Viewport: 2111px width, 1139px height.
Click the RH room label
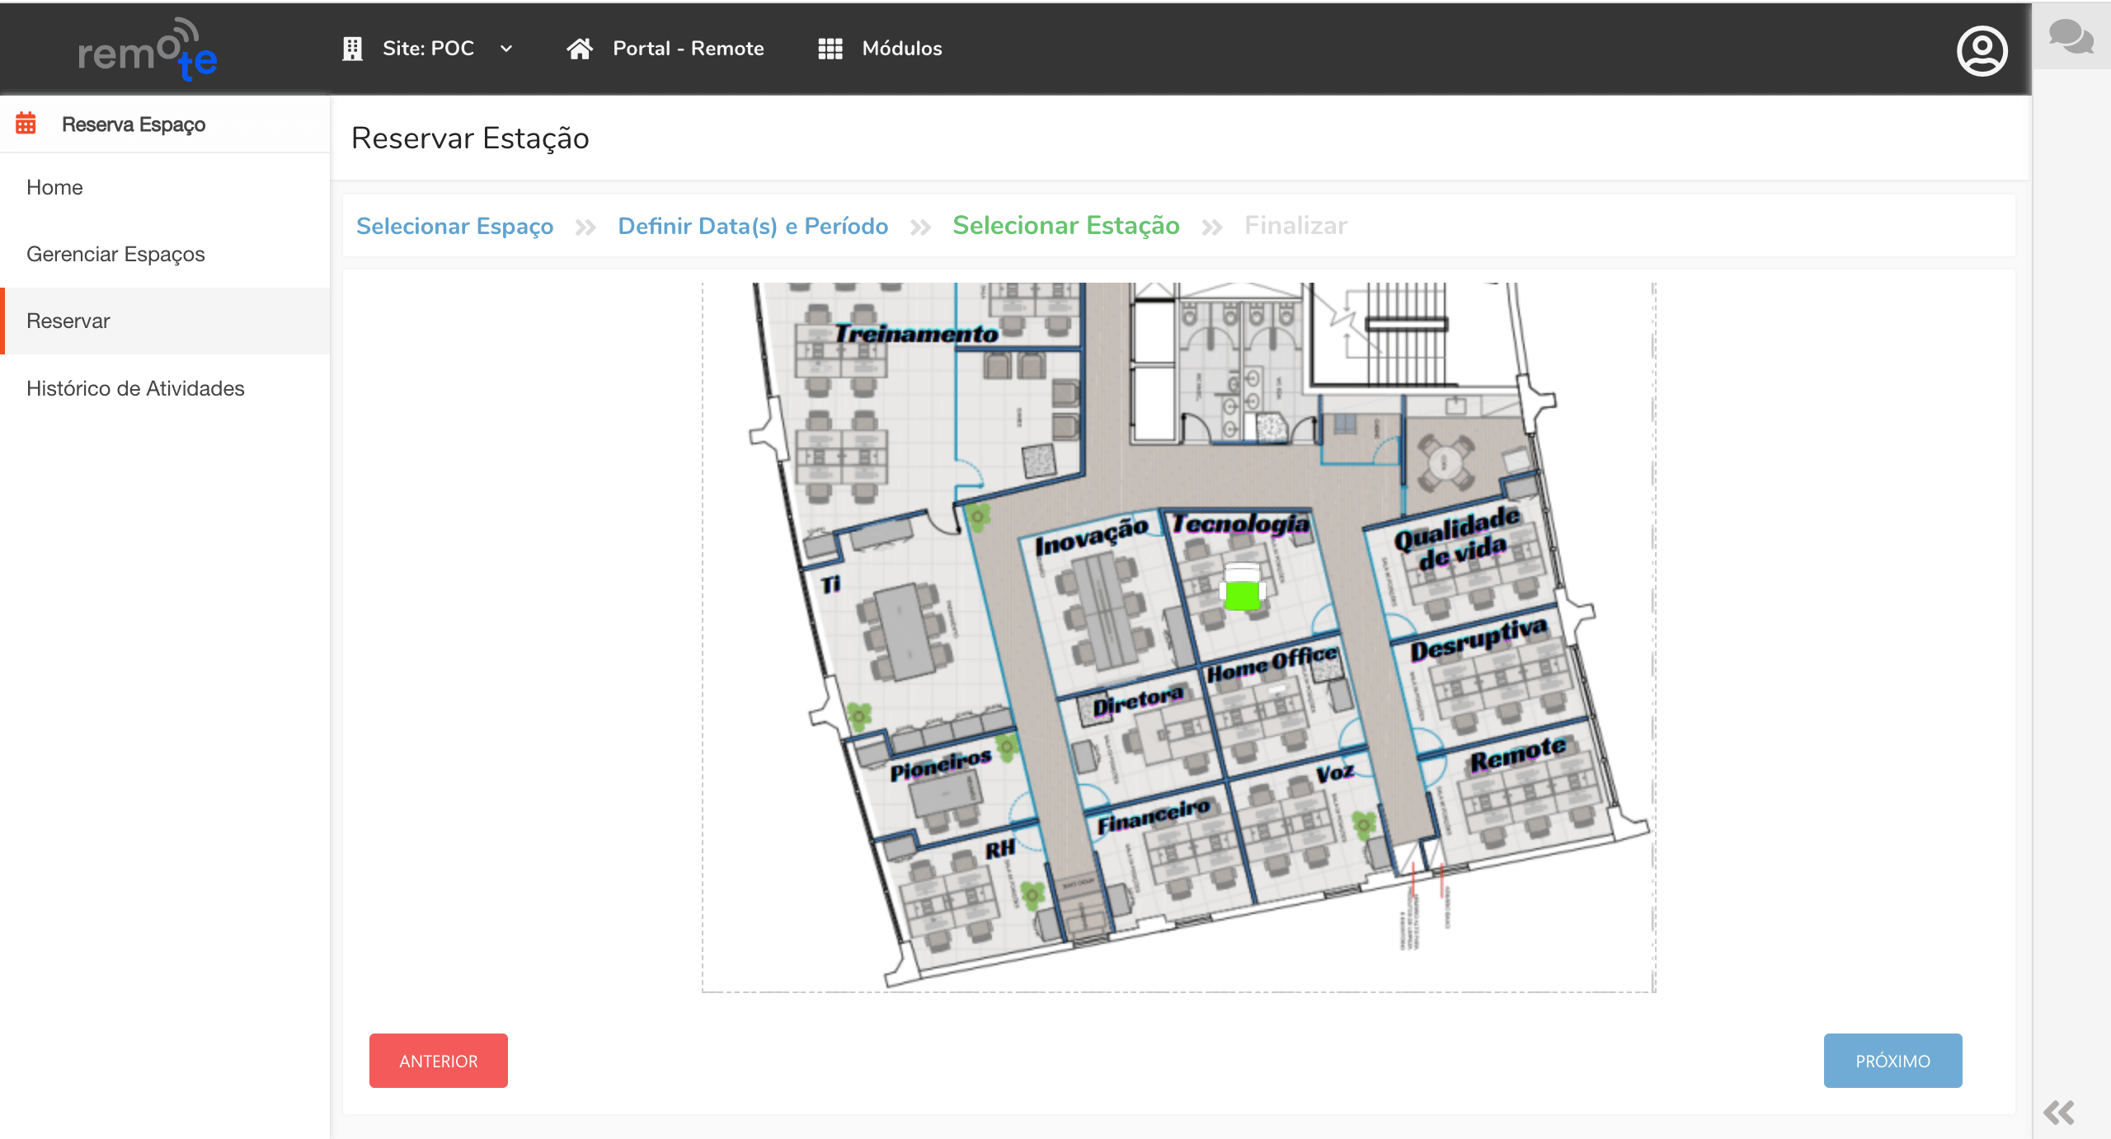click(999, 849)
